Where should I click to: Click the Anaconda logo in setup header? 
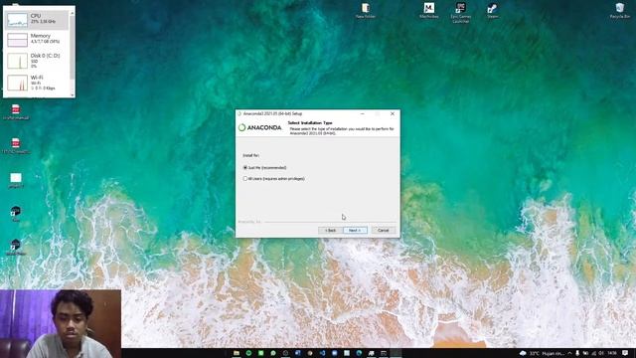tap(260, 127)
